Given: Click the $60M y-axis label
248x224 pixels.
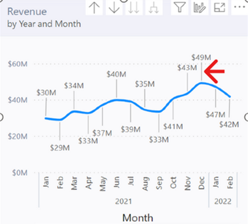Looking at the screenshot, I should click(18, 64).
